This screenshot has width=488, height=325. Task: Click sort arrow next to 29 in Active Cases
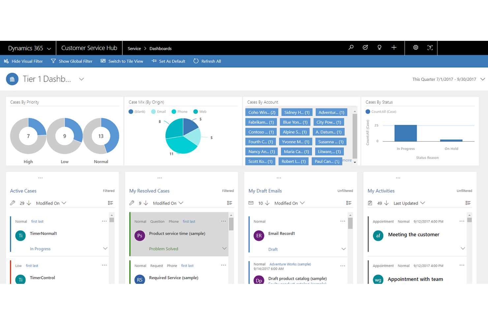[29, 203]
